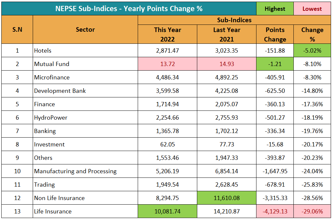Screen dimensions: 333x219
Task: Select the table title header cell
Action: tap(129, 9)
